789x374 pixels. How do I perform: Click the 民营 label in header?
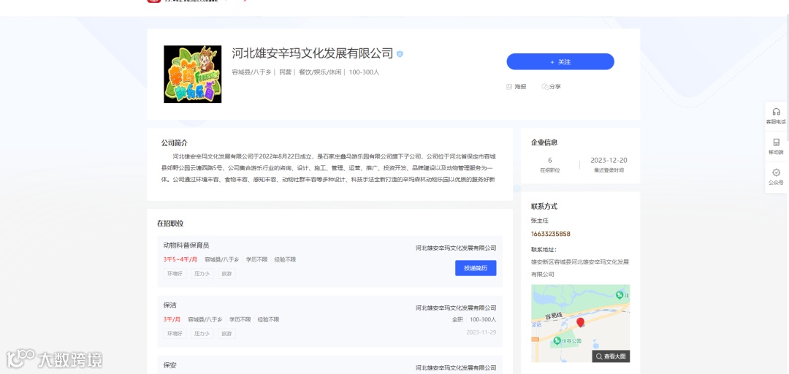pyautogui.click(x=286, y=72)
